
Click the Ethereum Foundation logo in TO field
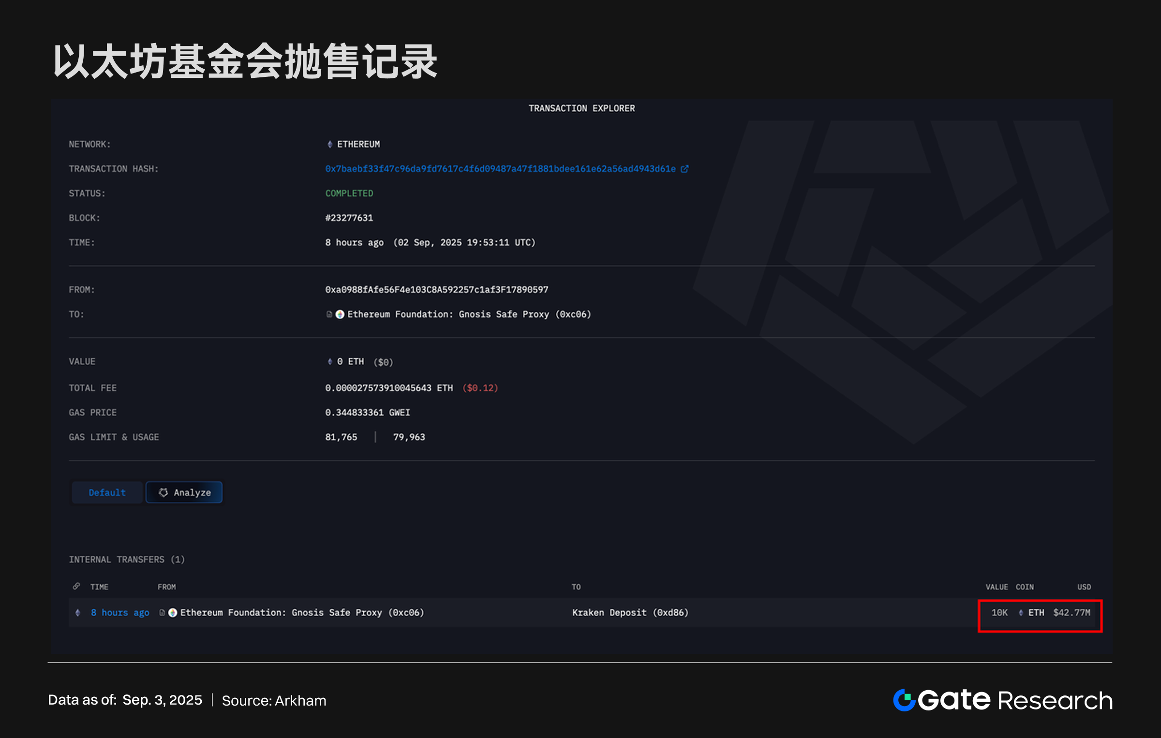click(340, 314)
